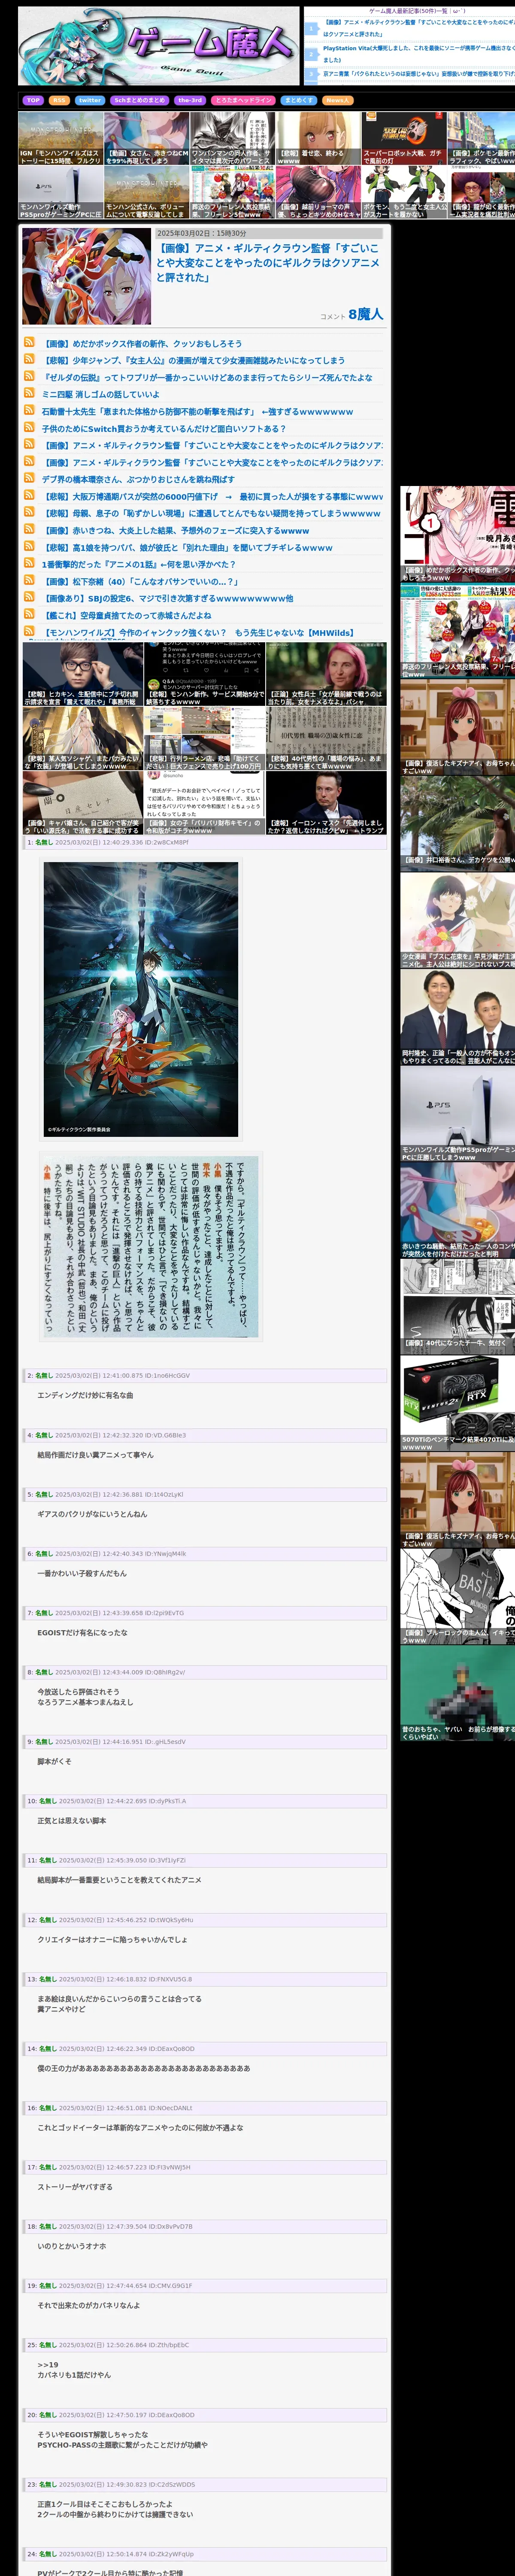Open 行列ラーメン店 thumbnail
Image resolution: width=515 pixels, height=2576 pixels.
coord(204,738)
